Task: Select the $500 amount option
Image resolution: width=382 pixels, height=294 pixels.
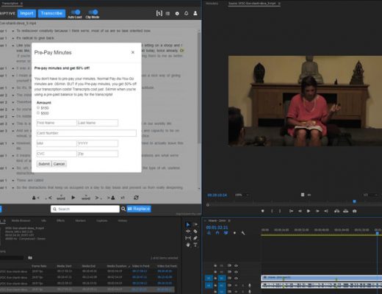Action: click(x=38, y=113)
